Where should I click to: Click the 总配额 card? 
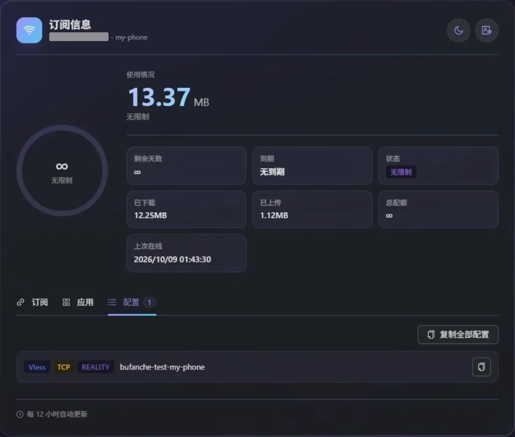[438, 209]
